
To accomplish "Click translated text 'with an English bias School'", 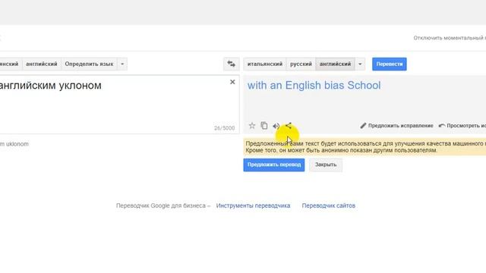I will 314,86.
